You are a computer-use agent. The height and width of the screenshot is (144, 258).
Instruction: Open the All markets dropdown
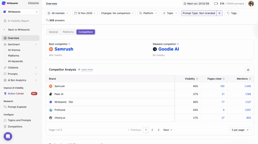(x=58, y=13)
